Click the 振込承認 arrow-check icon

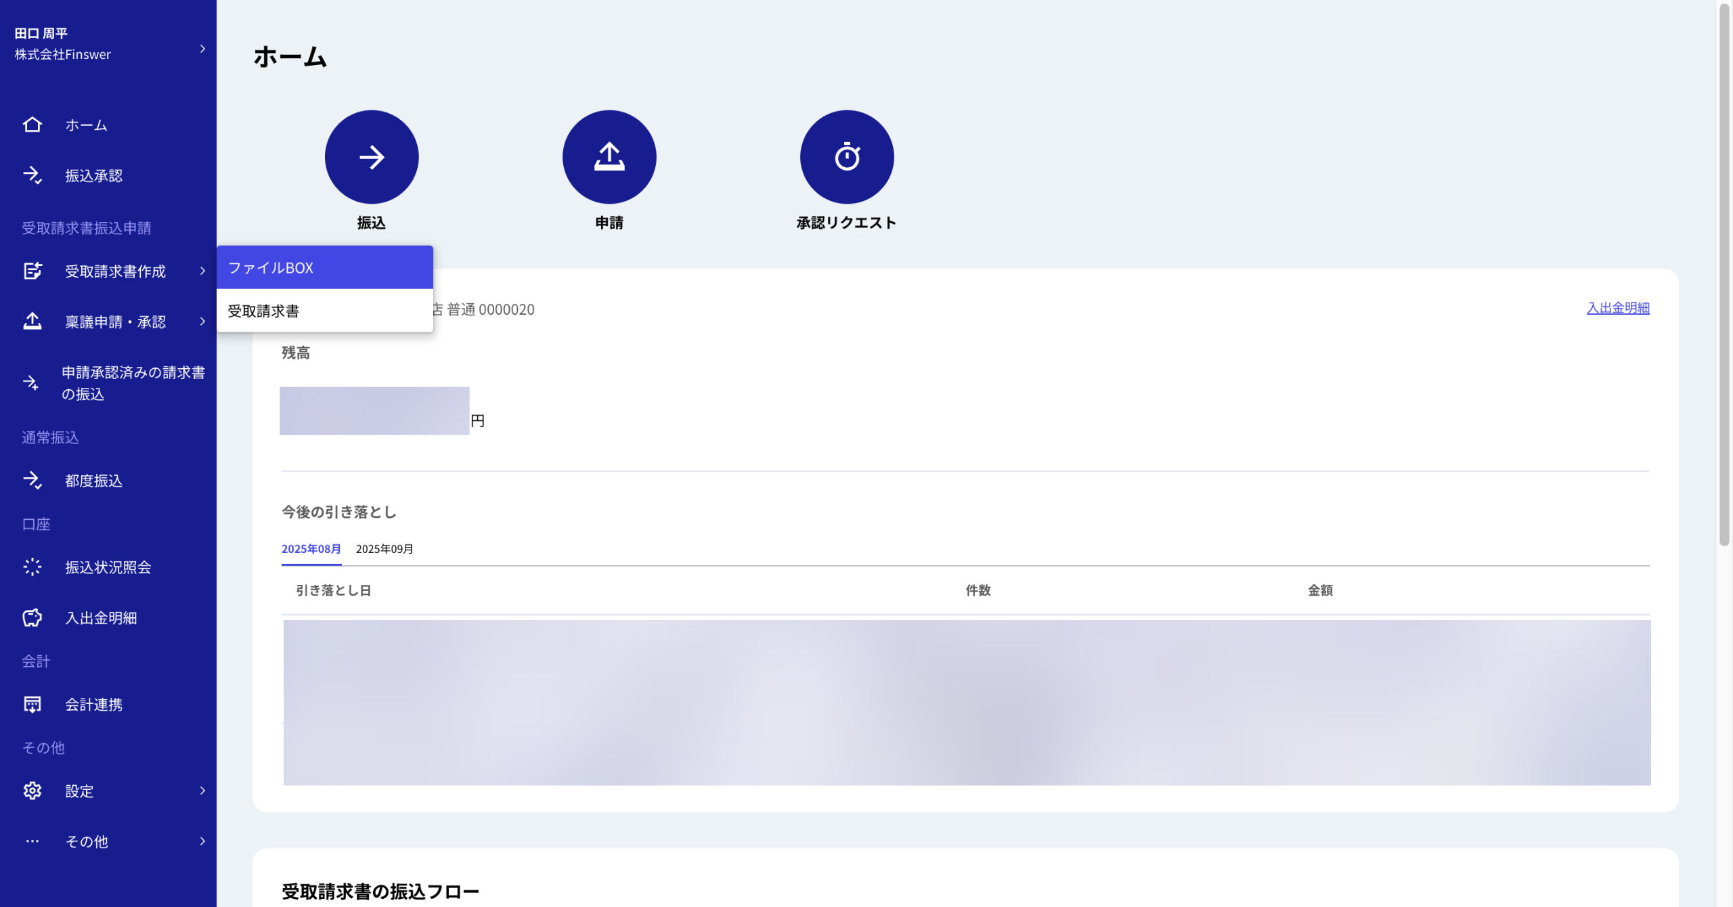32,175
